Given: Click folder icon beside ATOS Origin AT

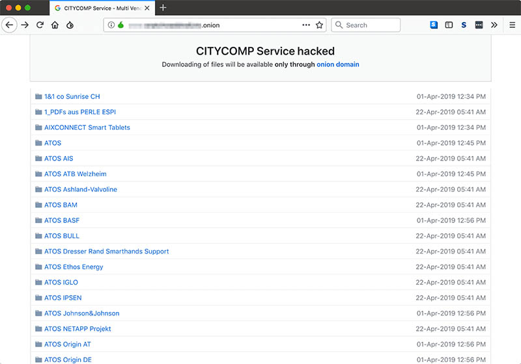Looking at the screenshot, I should pyautogui.click(x=38, y=344).
